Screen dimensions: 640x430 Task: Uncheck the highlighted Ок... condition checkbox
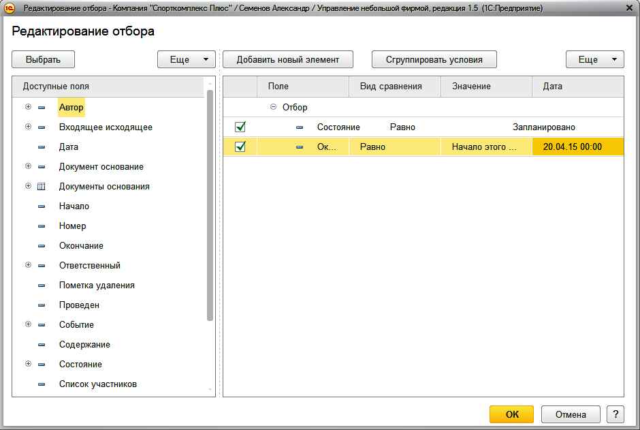point(240,147)
